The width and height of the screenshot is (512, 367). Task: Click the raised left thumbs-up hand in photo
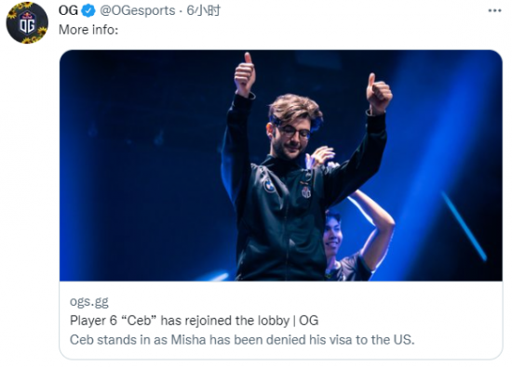(x=245, y=74)
